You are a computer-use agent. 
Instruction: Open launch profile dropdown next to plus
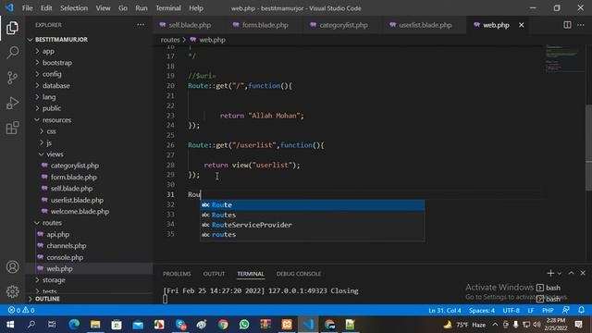pos(559,274)
